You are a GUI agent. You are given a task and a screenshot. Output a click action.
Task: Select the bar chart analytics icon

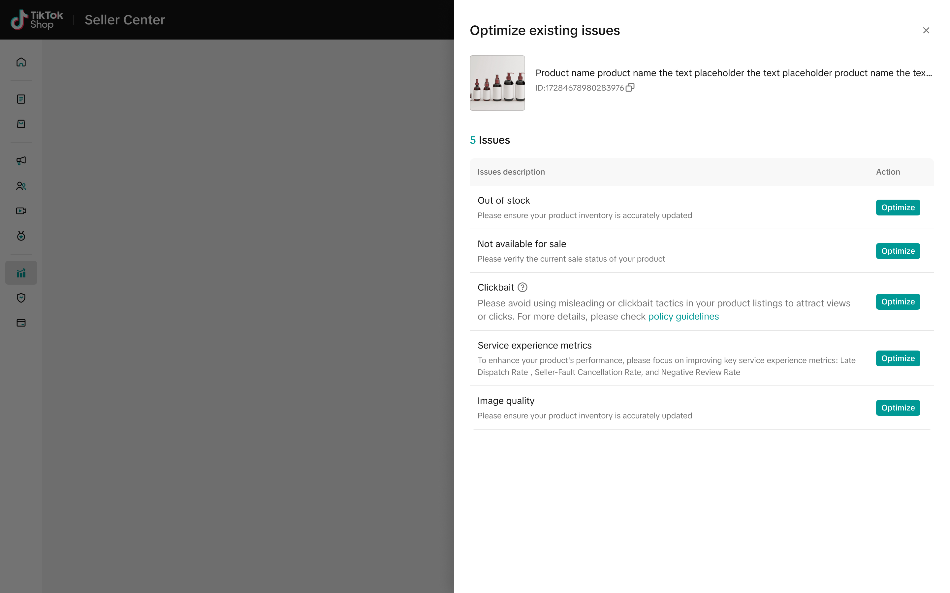click(21, 273)
